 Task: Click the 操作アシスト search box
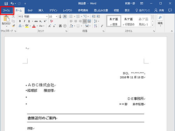coord(142,11)
